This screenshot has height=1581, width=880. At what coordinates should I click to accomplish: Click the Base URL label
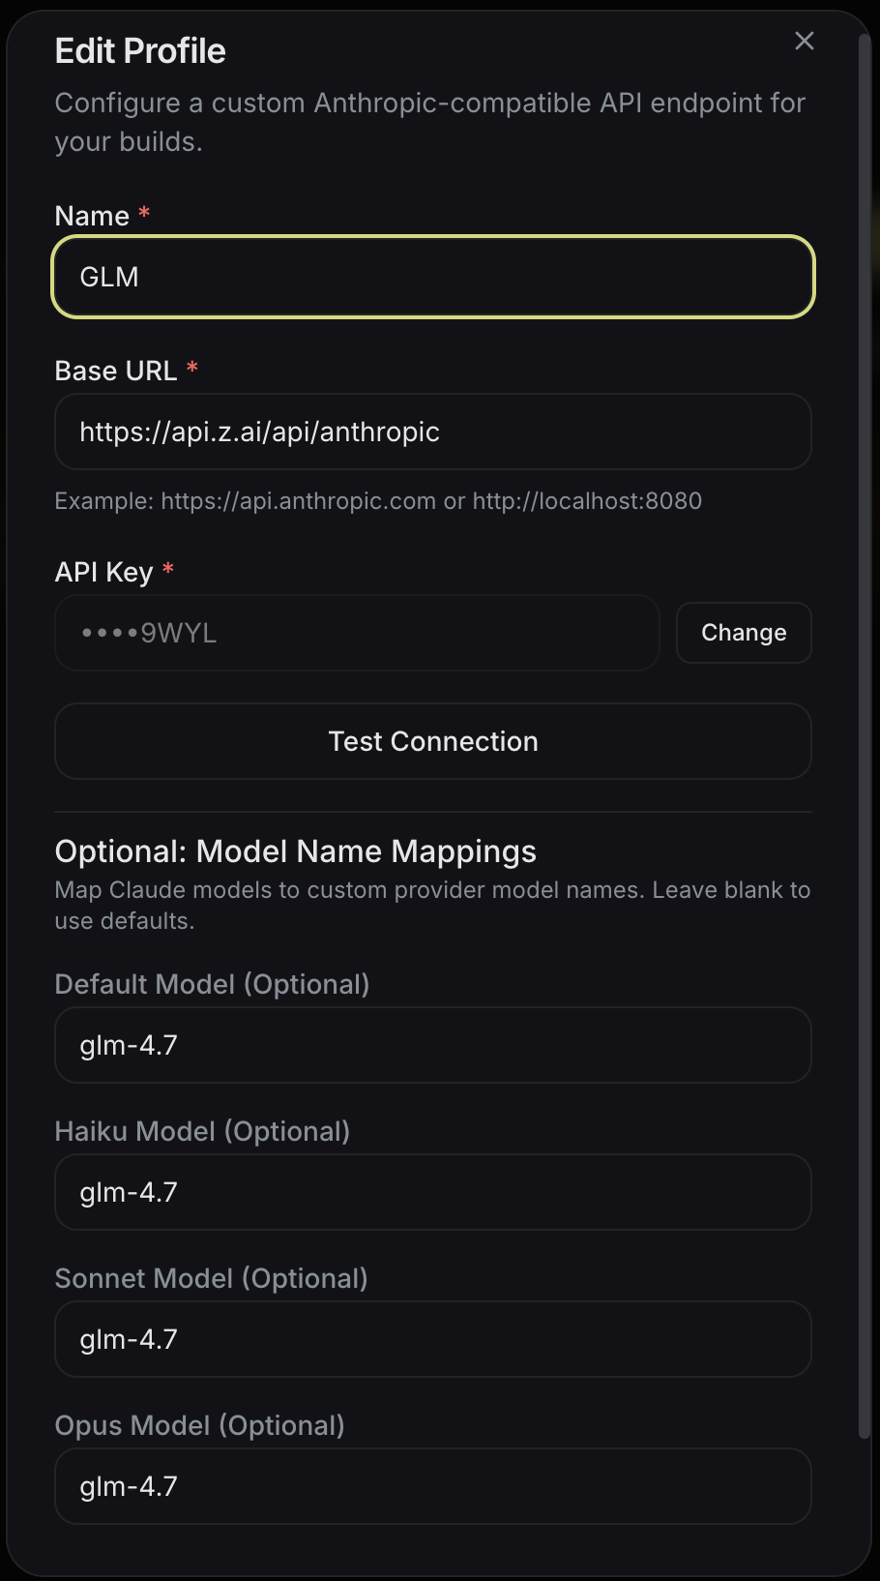pyautogui.click(x=116, y=371)
